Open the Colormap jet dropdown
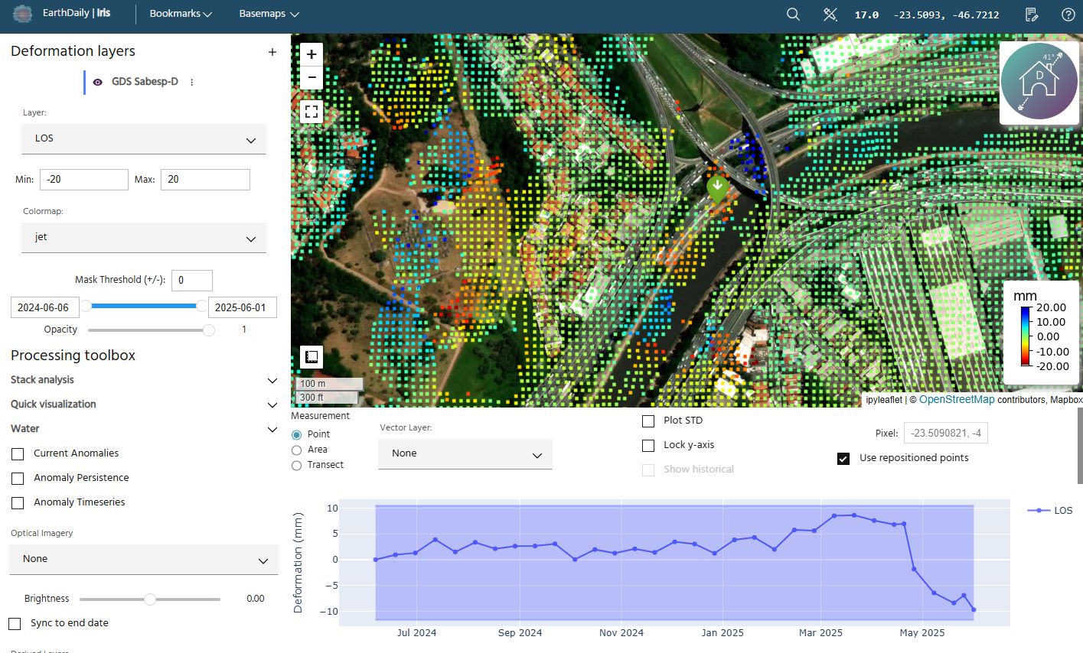1083x653 pixels. pos(144,238)
